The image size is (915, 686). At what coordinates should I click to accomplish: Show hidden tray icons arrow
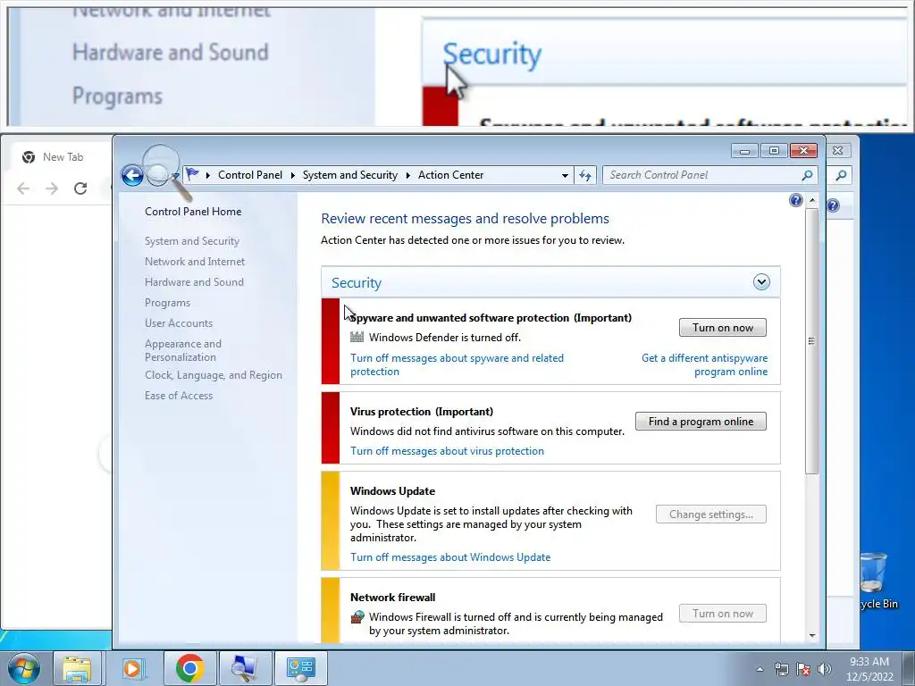point(760,669)
